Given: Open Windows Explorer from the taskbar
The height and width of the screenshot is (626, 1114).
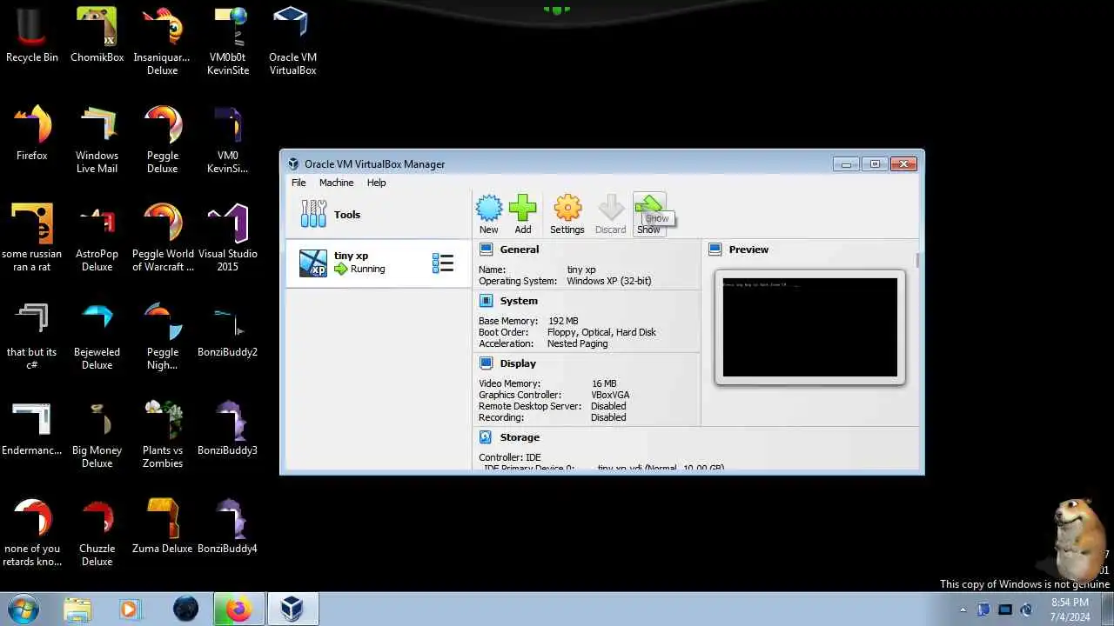Looking at the screenshot, I should click(x=77, y=609).
